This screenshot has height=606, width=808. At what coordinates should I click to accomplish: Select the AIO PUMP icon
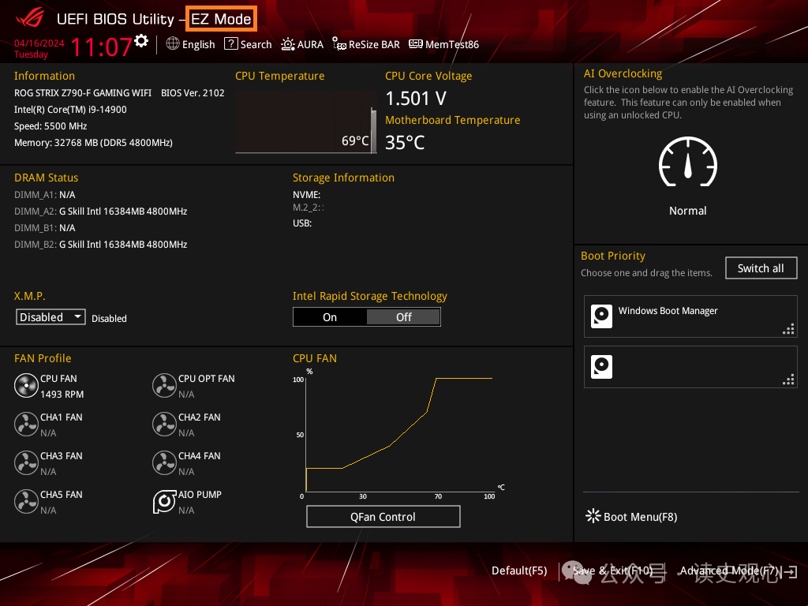[164, 501]
